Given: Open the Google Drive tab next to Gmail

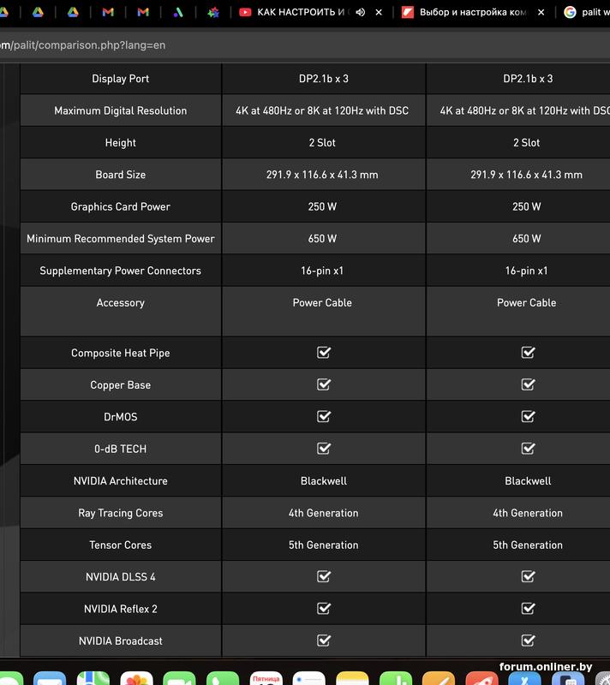Looking at the screenshot, I should pyautogui.click(x=72, y=13).
